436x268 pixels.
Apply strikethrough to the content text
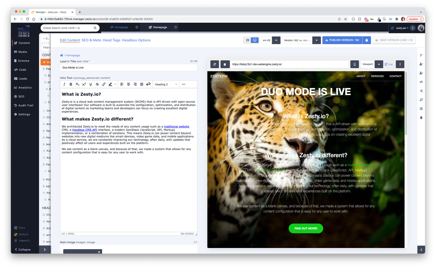pyautogui.click(x=97, y=84)
